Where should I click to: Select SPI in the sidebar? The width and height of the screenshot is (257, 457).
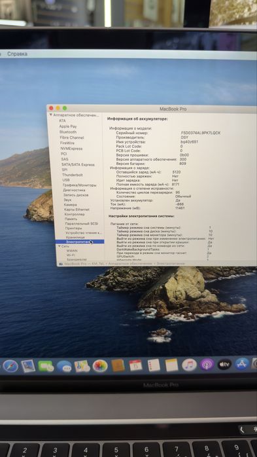coord(65,170)
